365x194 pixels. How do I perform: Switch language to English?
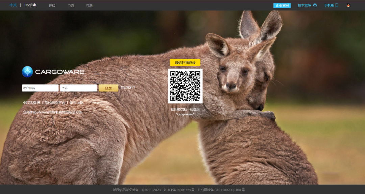pyautogui.click(x=30, y=5)
